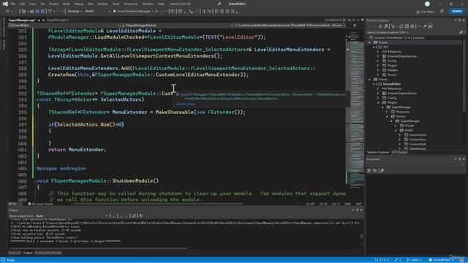Click line 401 return MenuExtender

[77, 150]
